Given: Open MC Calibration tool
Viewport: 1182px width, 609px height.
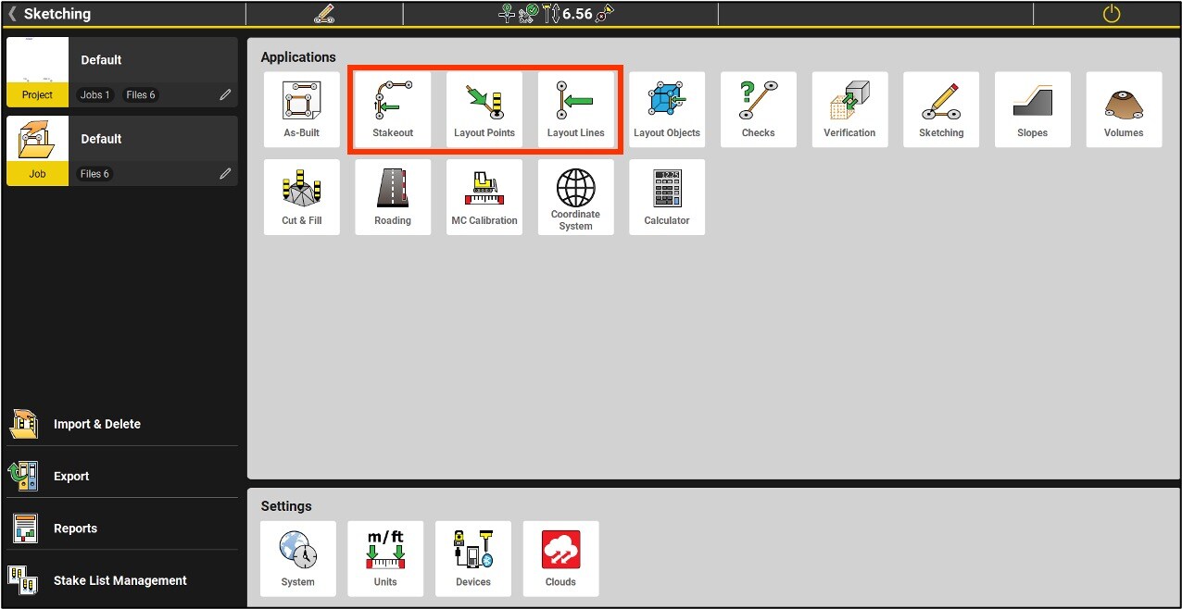Looking at the screenshot, I should click(x=484, y=197).
